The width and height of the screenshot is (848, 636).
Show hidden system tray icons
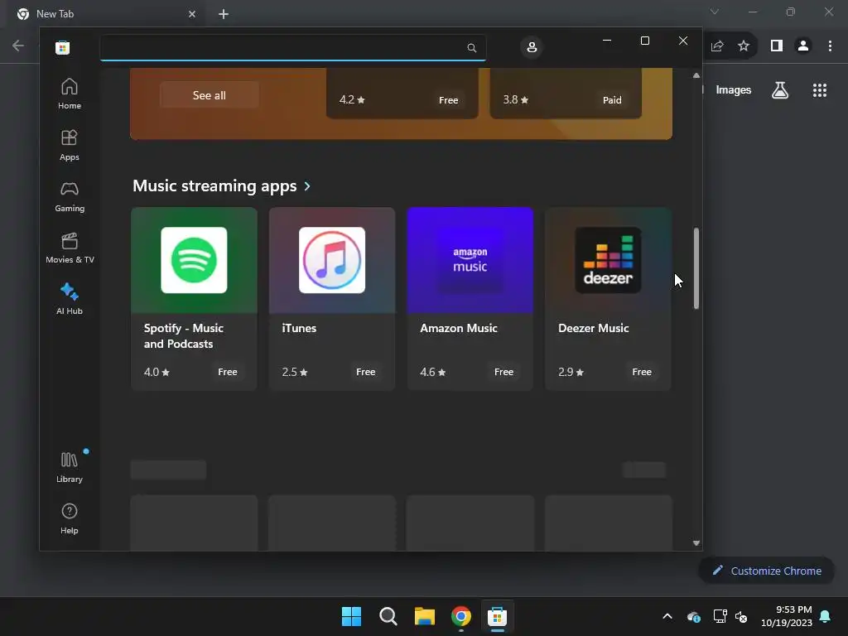click(x=667, y=616)
